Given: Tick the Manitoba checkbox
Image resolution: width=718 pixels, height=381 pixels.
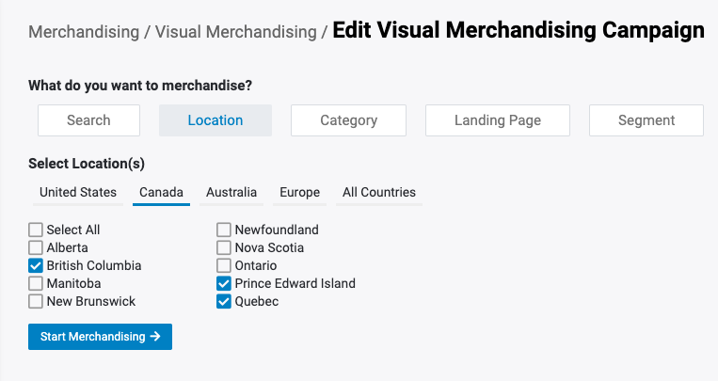Looking at the screenshot, I should [x=36, y=283].
